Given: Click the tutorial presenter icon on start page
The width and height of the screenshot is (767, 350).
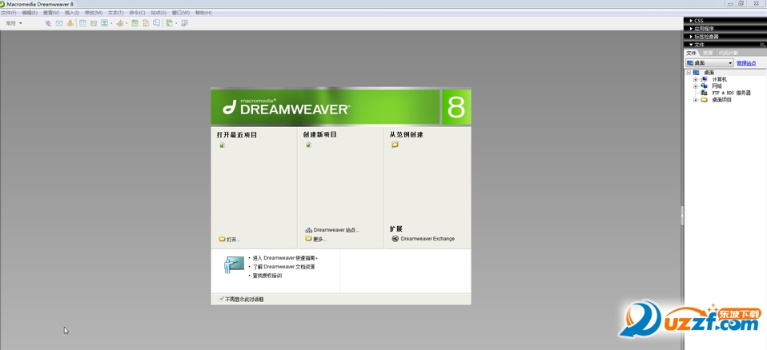Looking at the screenshot, I should tap(234, 264).
